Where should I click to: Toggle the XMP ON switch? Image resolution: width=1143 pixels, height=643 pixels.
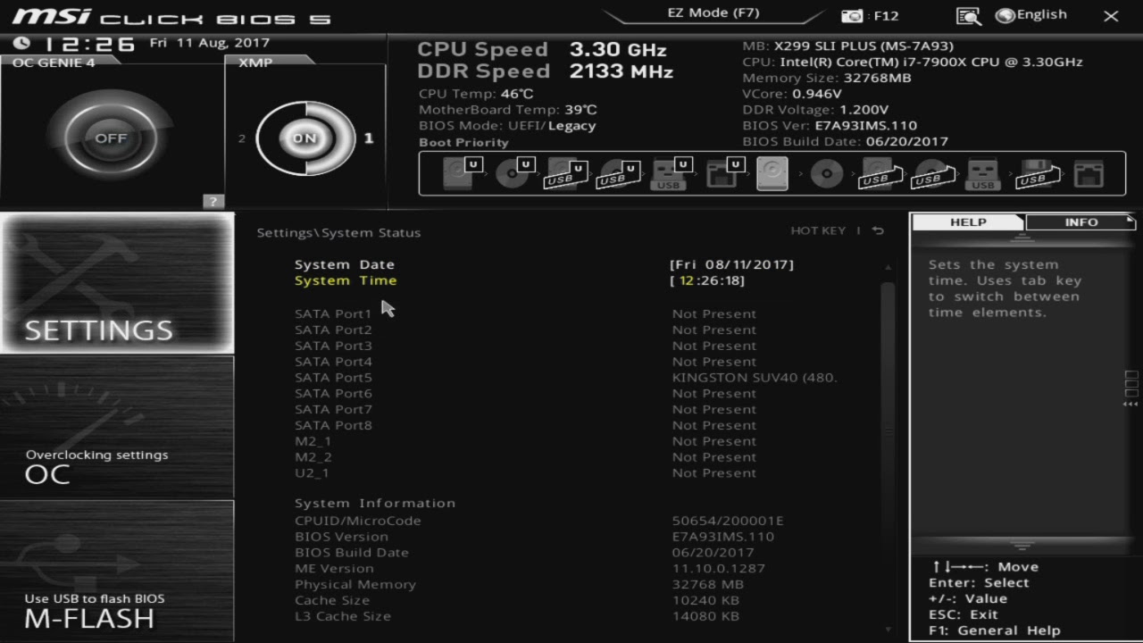click(x=305, y=138)
